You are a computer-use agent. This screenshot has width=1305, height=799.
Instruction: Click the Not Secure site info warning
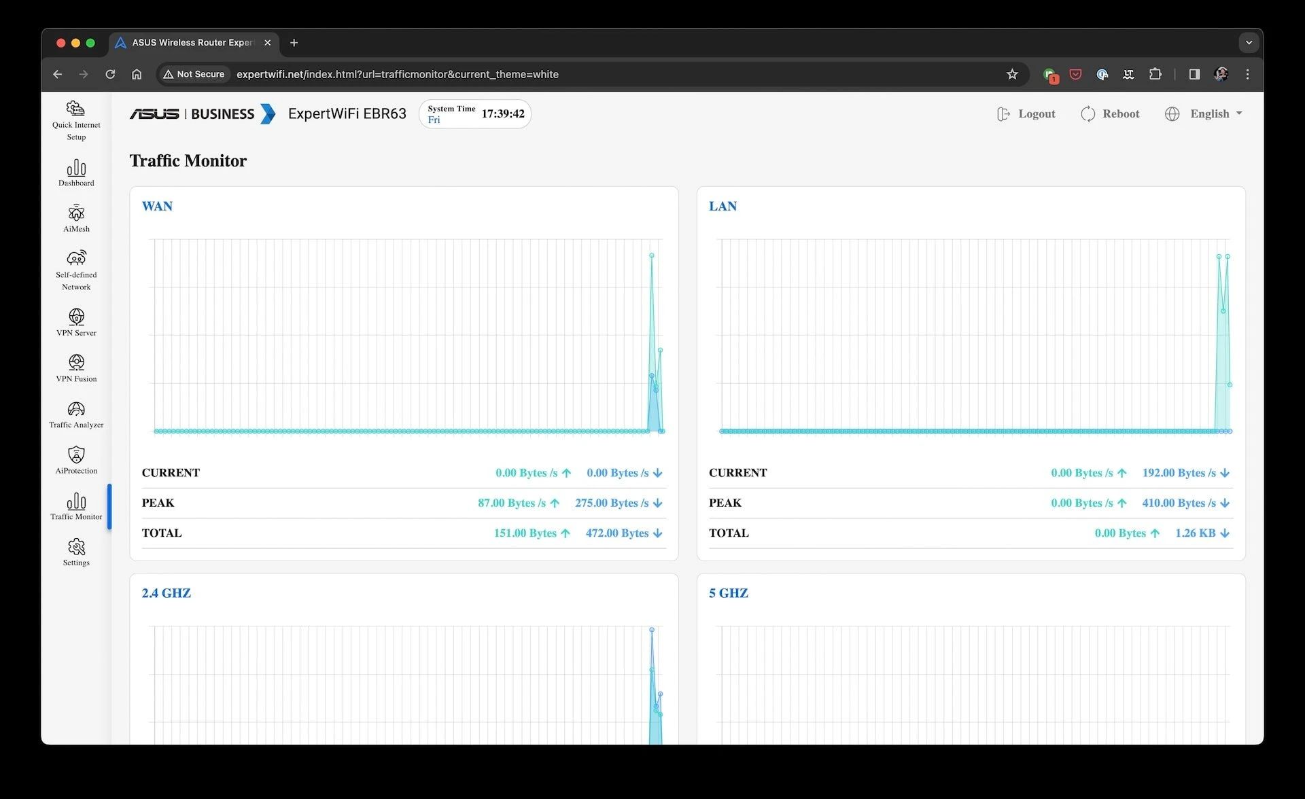(194, 74)
